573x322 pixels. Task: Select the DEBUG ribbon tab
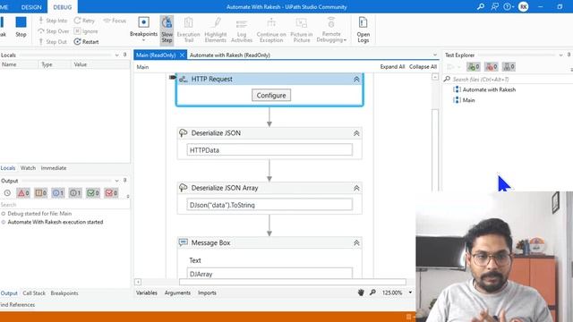click(x=63, y=7)
